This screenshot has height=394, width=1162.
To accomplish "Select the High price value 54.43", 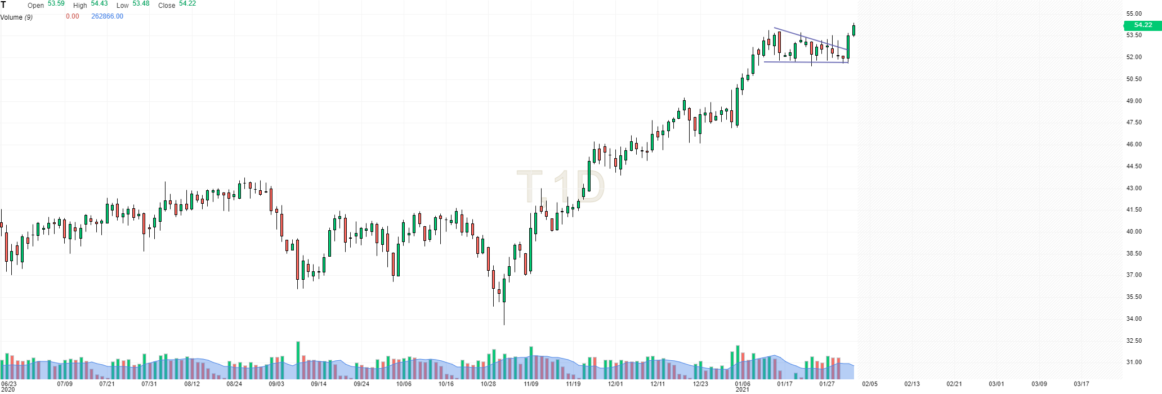I will 99,3.
